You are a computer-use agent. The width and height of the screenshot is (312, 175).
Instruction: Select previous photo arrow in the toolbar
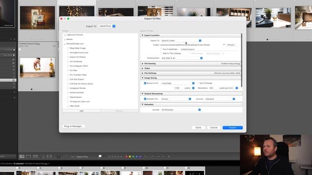(158, 157)
